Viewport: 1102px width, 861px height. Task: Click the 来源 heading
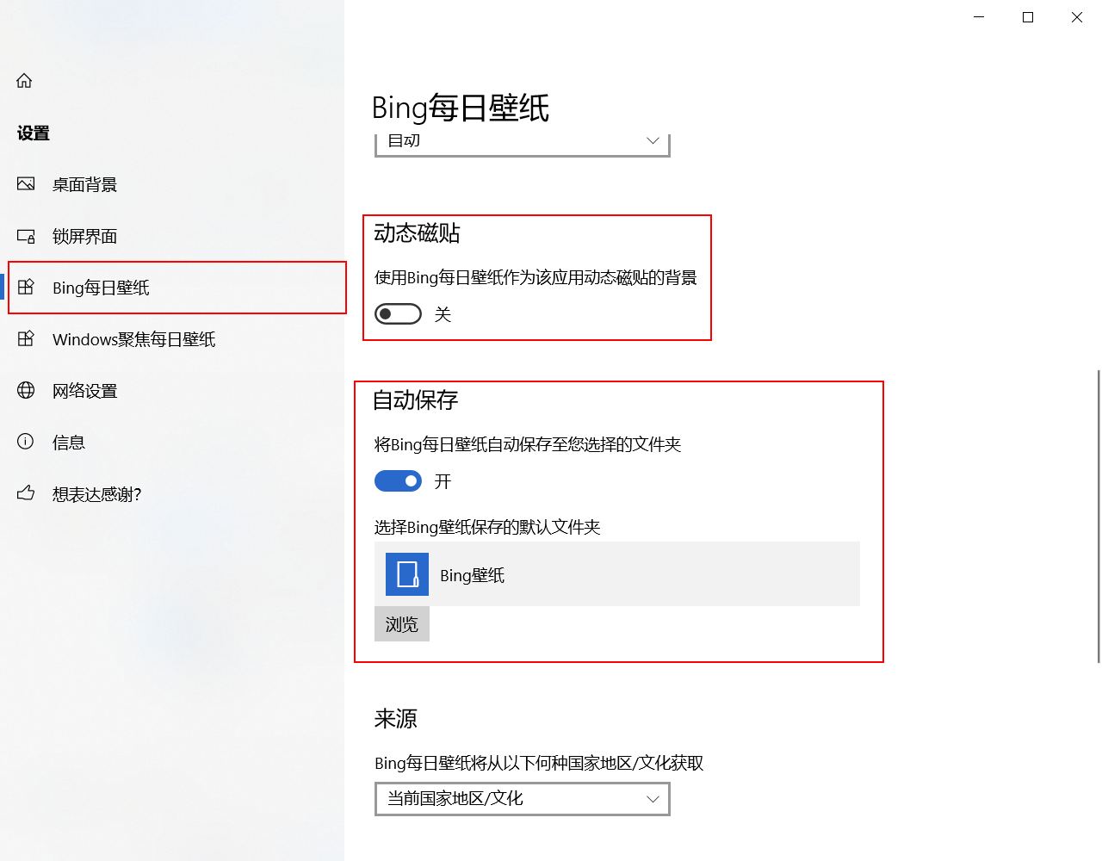[x=396, y=719]
